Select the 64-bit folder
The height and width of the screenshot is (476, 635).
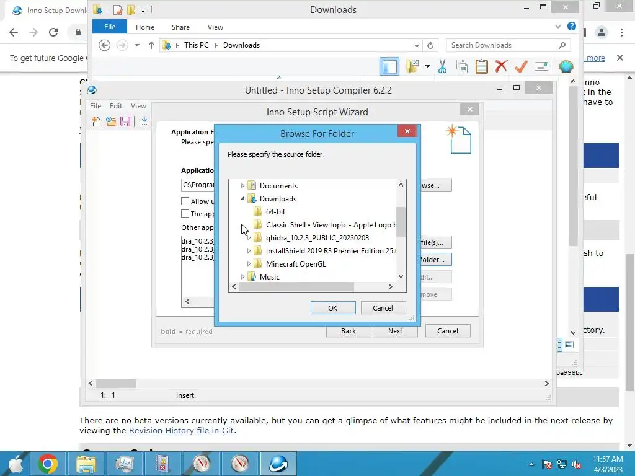click(x=275, y=212)
